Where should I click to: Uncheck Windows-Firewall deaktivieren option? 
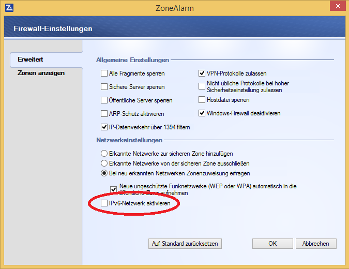click(202, 113)
